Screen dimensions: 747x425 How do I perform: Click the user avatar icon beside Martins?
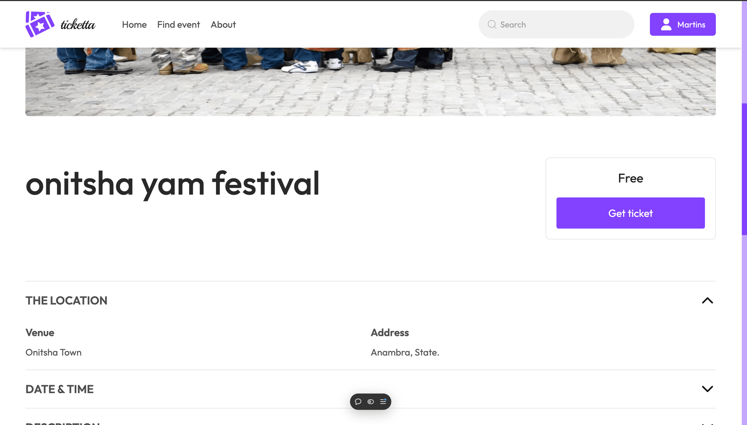tap(666, 24)
